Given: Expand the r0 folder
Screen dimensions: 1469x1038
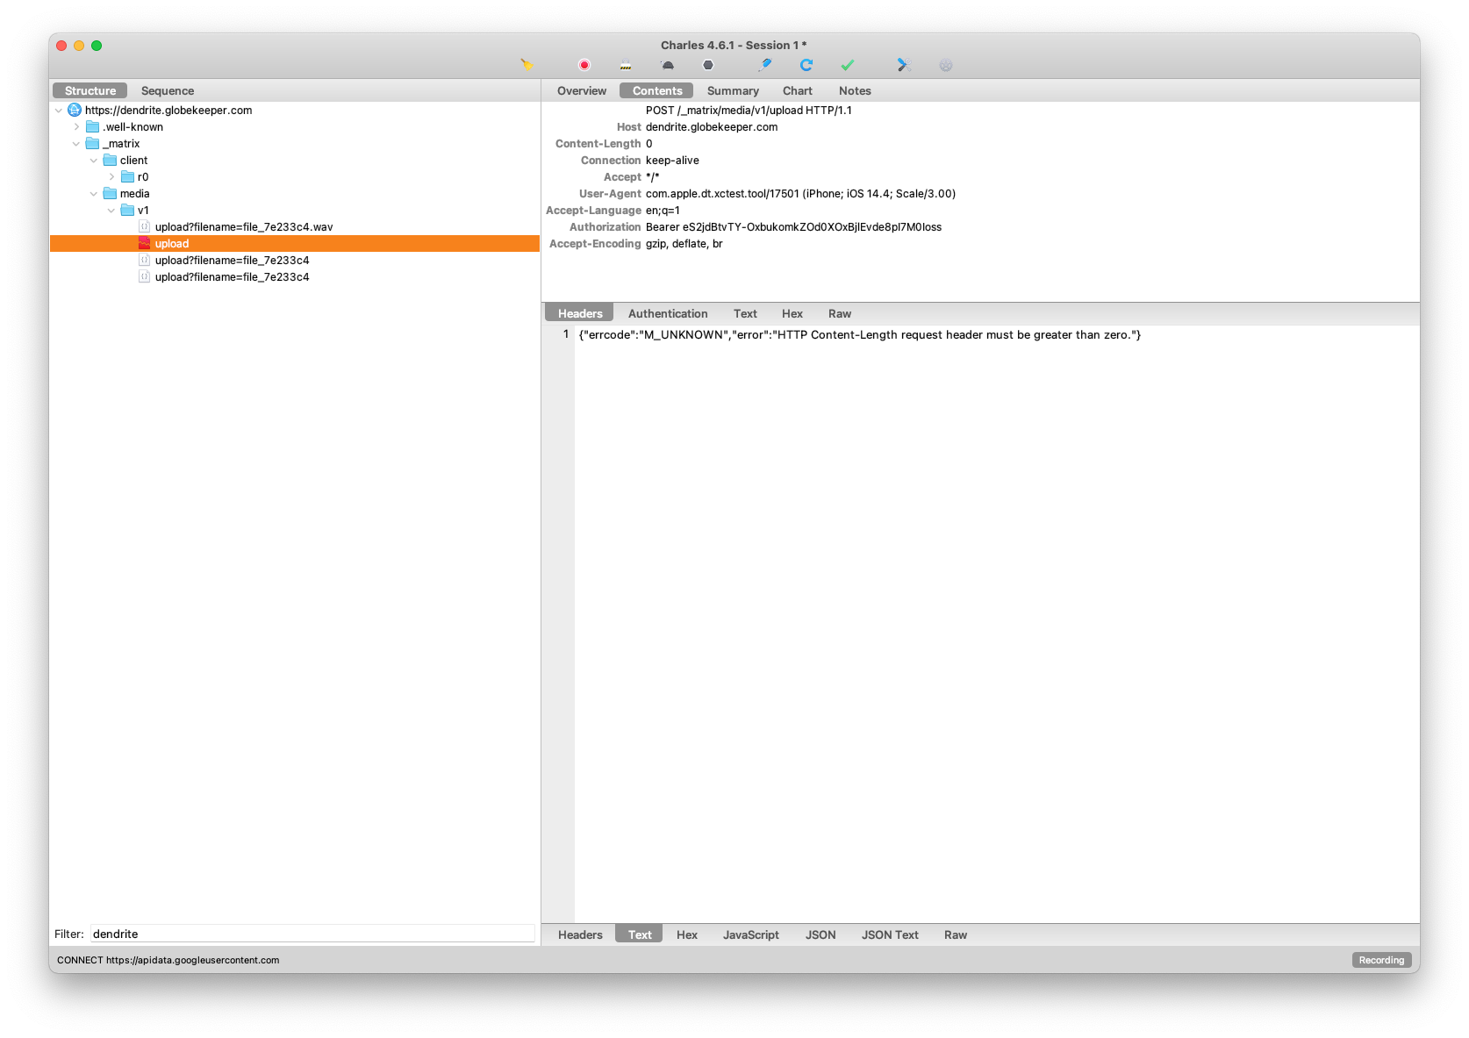Looking at the screenshot, I should click(x=111, y=176).
